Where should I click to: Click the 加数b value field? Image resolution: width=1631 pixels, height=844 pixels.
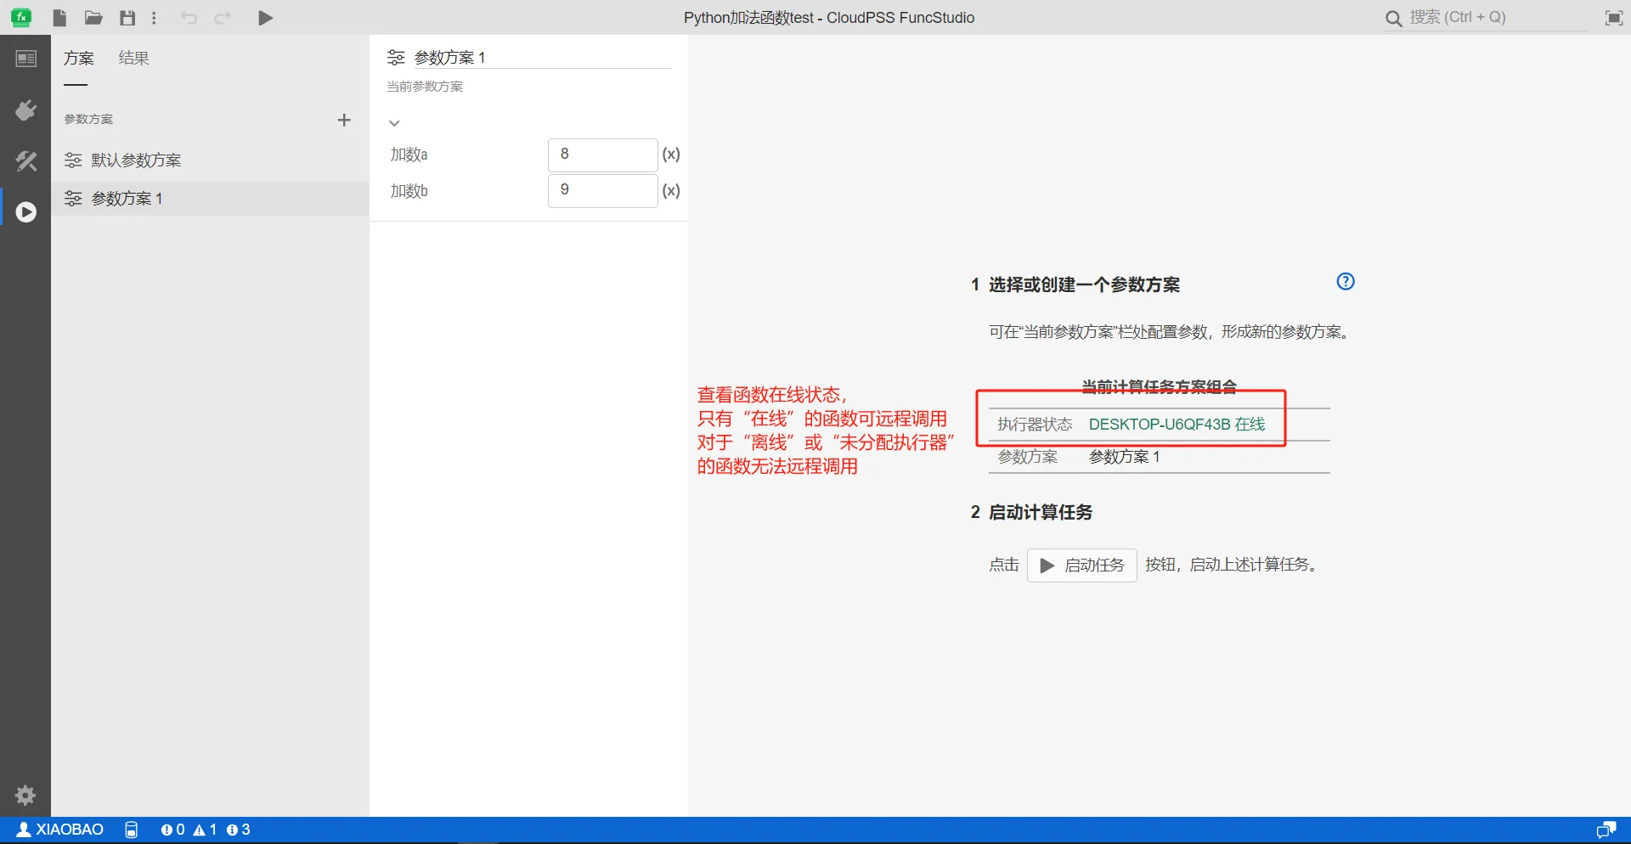(603, 190)
